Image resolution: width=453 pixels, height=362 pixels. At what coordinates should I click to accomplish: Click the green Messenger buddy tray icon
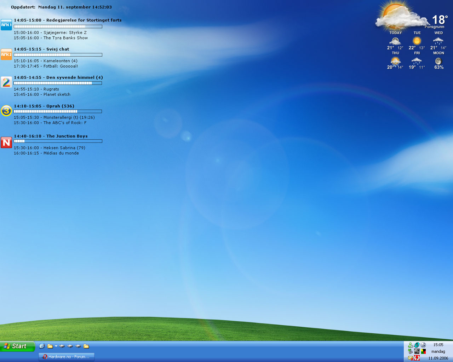tap(411, 345)
